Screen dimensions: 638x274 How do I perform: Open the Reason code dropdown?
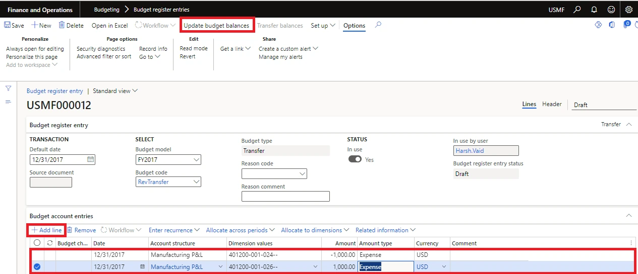pyautogui.click(x=302, y=174)
